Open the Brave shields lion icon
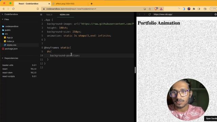This screenshot has width=217, height=122. 156,9
